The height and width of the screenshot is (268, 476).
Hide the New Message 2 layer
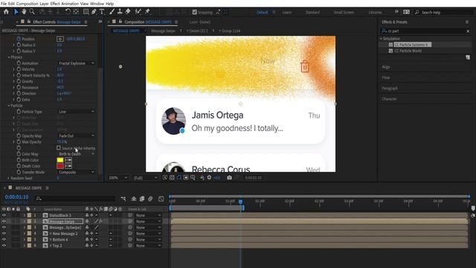click(x=4, y=233)
